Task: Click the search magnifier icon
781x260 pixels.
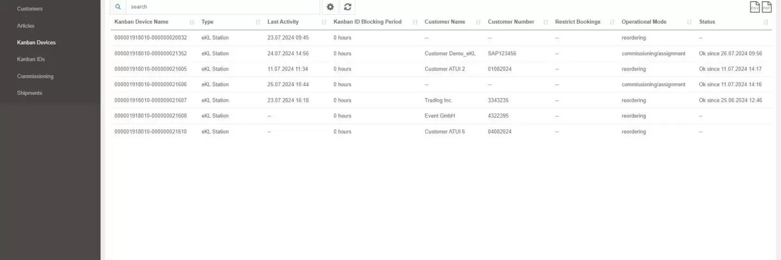Action: pyautogui.click(x=118, y=6)
